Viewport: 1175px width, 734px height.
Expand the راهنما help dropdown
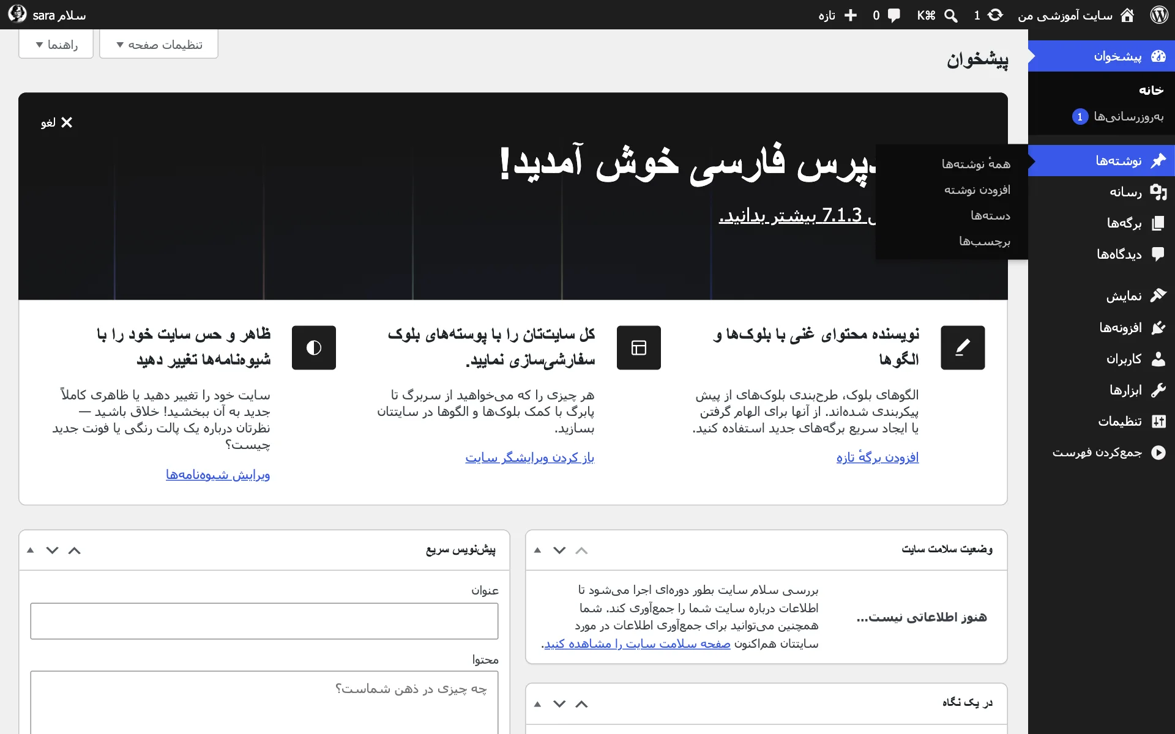click(56, 45)
